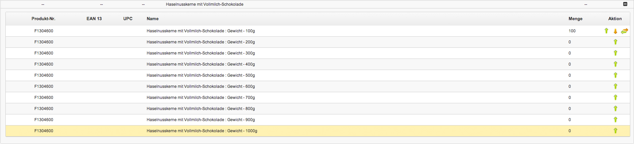The width and height of the screenshot is (634, 144).
Task: Click transfer arrows icon for 100g variant
Action: (x=624, y=31)
